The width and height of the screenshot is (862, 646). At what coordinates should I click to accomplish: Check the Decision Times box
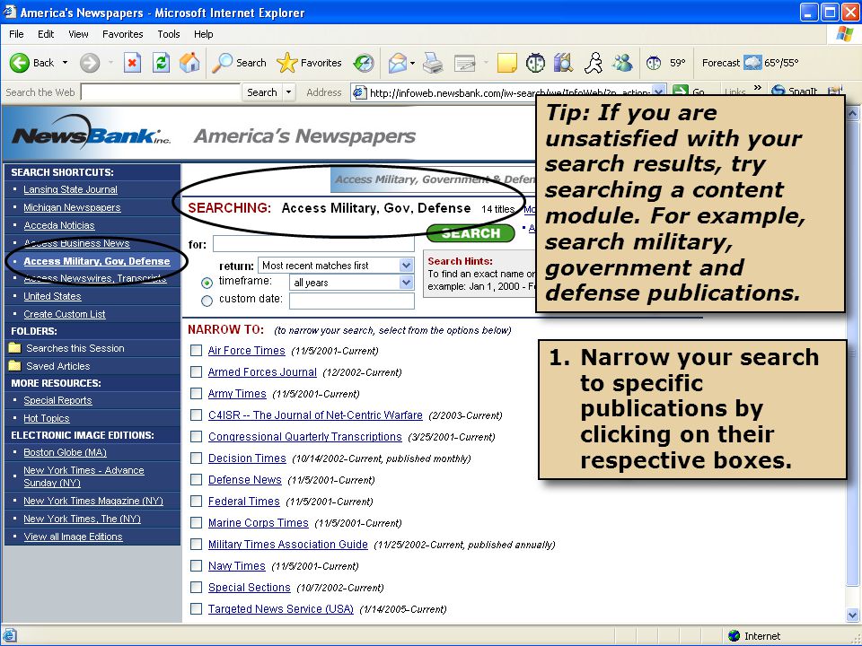(x=197, y=458)
